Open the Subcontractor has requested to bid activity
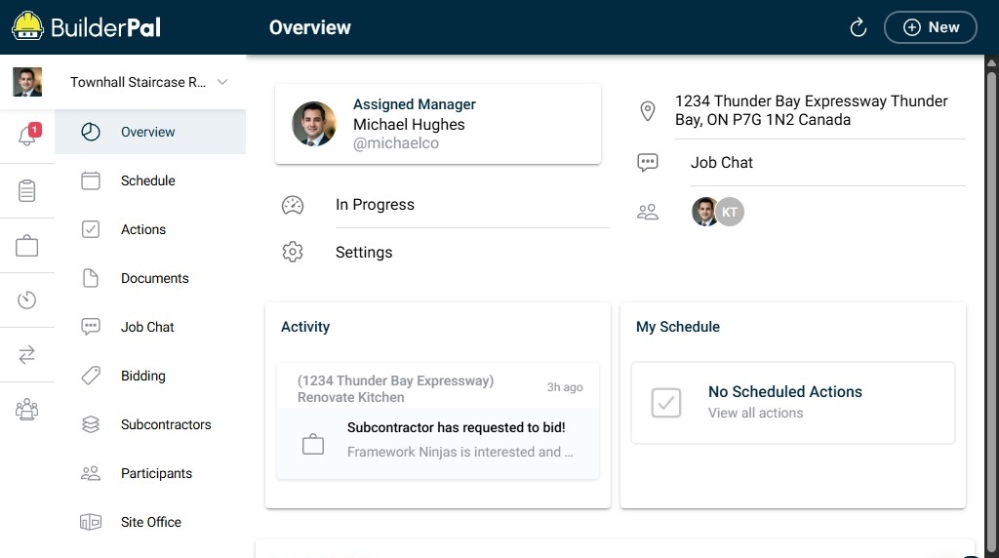This screenshot has width=999, height=558. click(456, 428)
